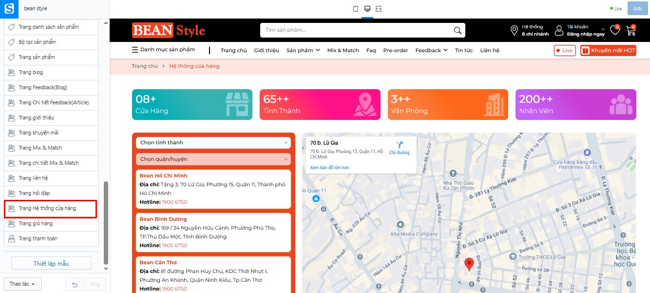Open the wishlist heart icon
This screenshot has height=293, width=650.
615,30
